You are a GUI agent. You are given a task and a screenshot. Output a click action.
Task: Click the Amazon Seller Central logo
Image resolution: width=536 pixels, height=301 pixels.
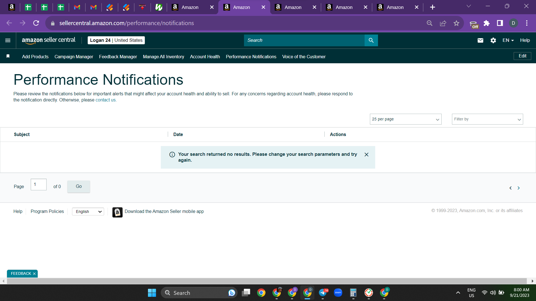coord(49,40)
